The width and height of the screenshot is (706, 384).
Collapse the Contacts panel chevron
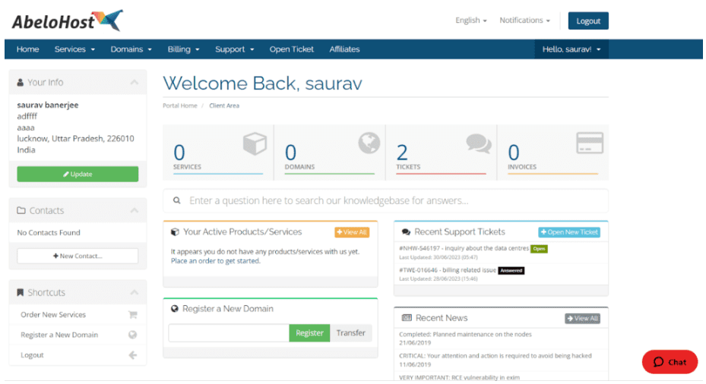(135, 210)
